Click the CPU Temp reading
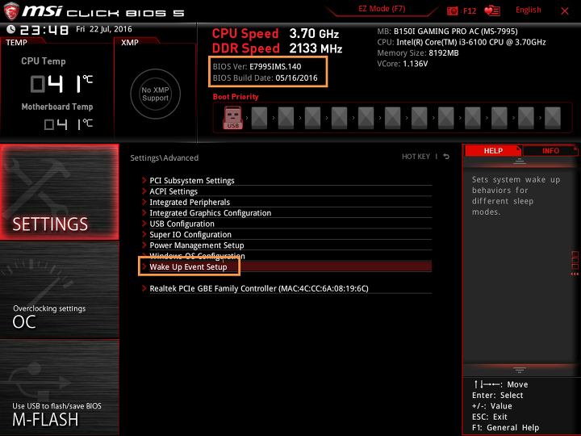This screenshot has width=581, height=436. [x=61, y=83]
